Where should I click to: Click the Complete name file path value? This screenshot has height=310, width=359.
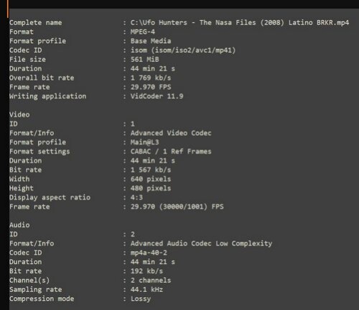240,23
